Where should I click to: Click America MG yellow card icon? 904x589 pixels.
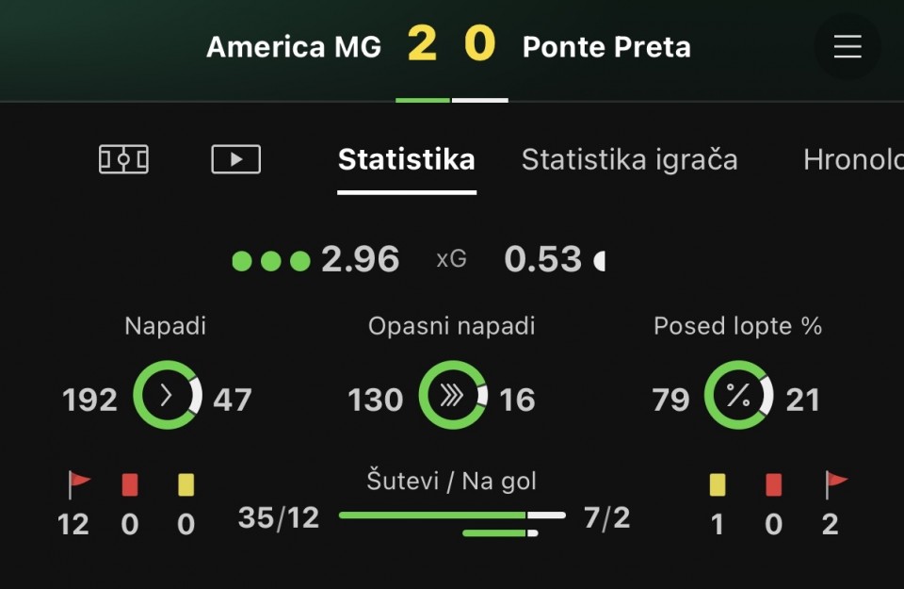(x=186, y=484)
